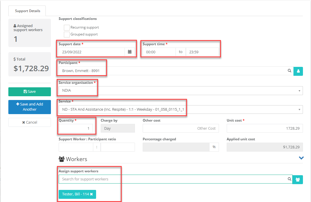Screen dimensions: 311x202
Task: Open the Support date calendar picker icon
Action: pos(130,52)
